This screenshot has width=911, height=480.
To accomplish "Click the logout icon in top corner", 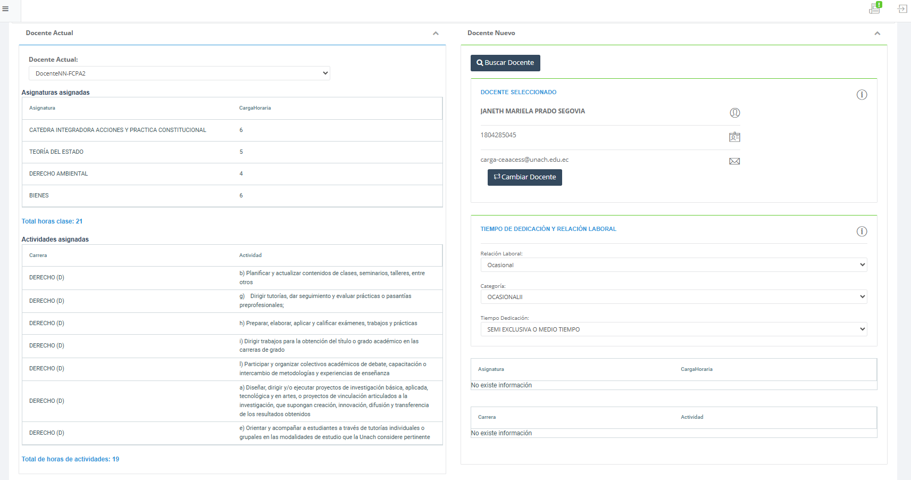I will coord(902,9).
